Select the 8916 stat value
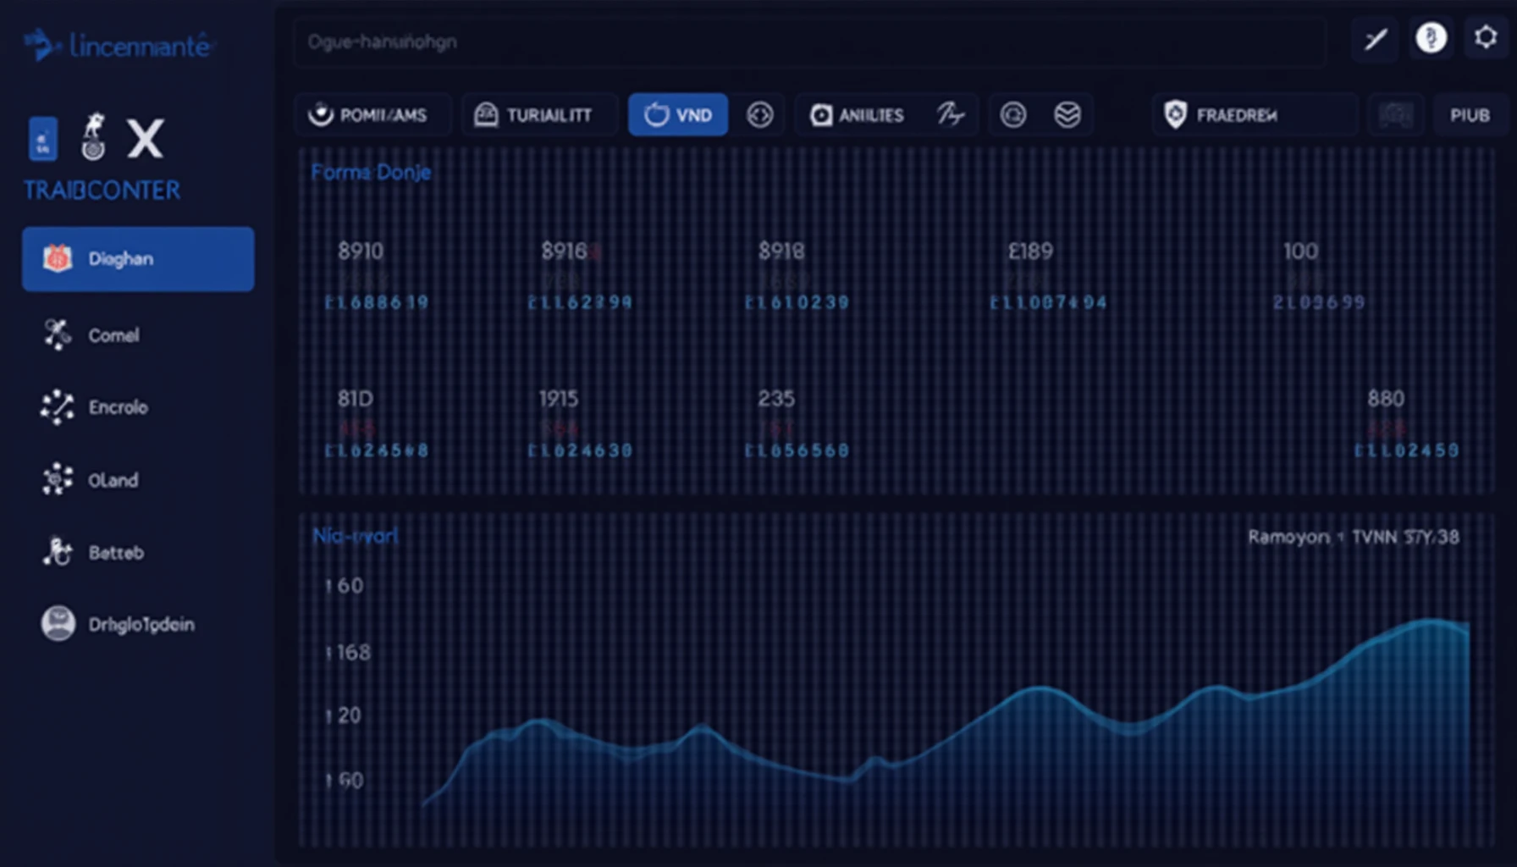Image resolution: width=1517 pixels, height=867 pixels. 564,251
